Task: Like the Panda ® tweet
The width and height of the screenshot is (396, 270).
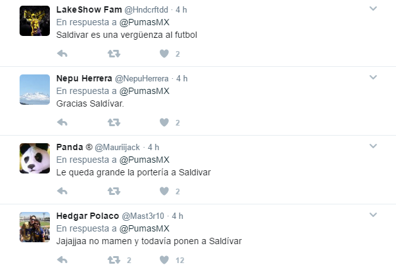Action: [x=164, y=191]
